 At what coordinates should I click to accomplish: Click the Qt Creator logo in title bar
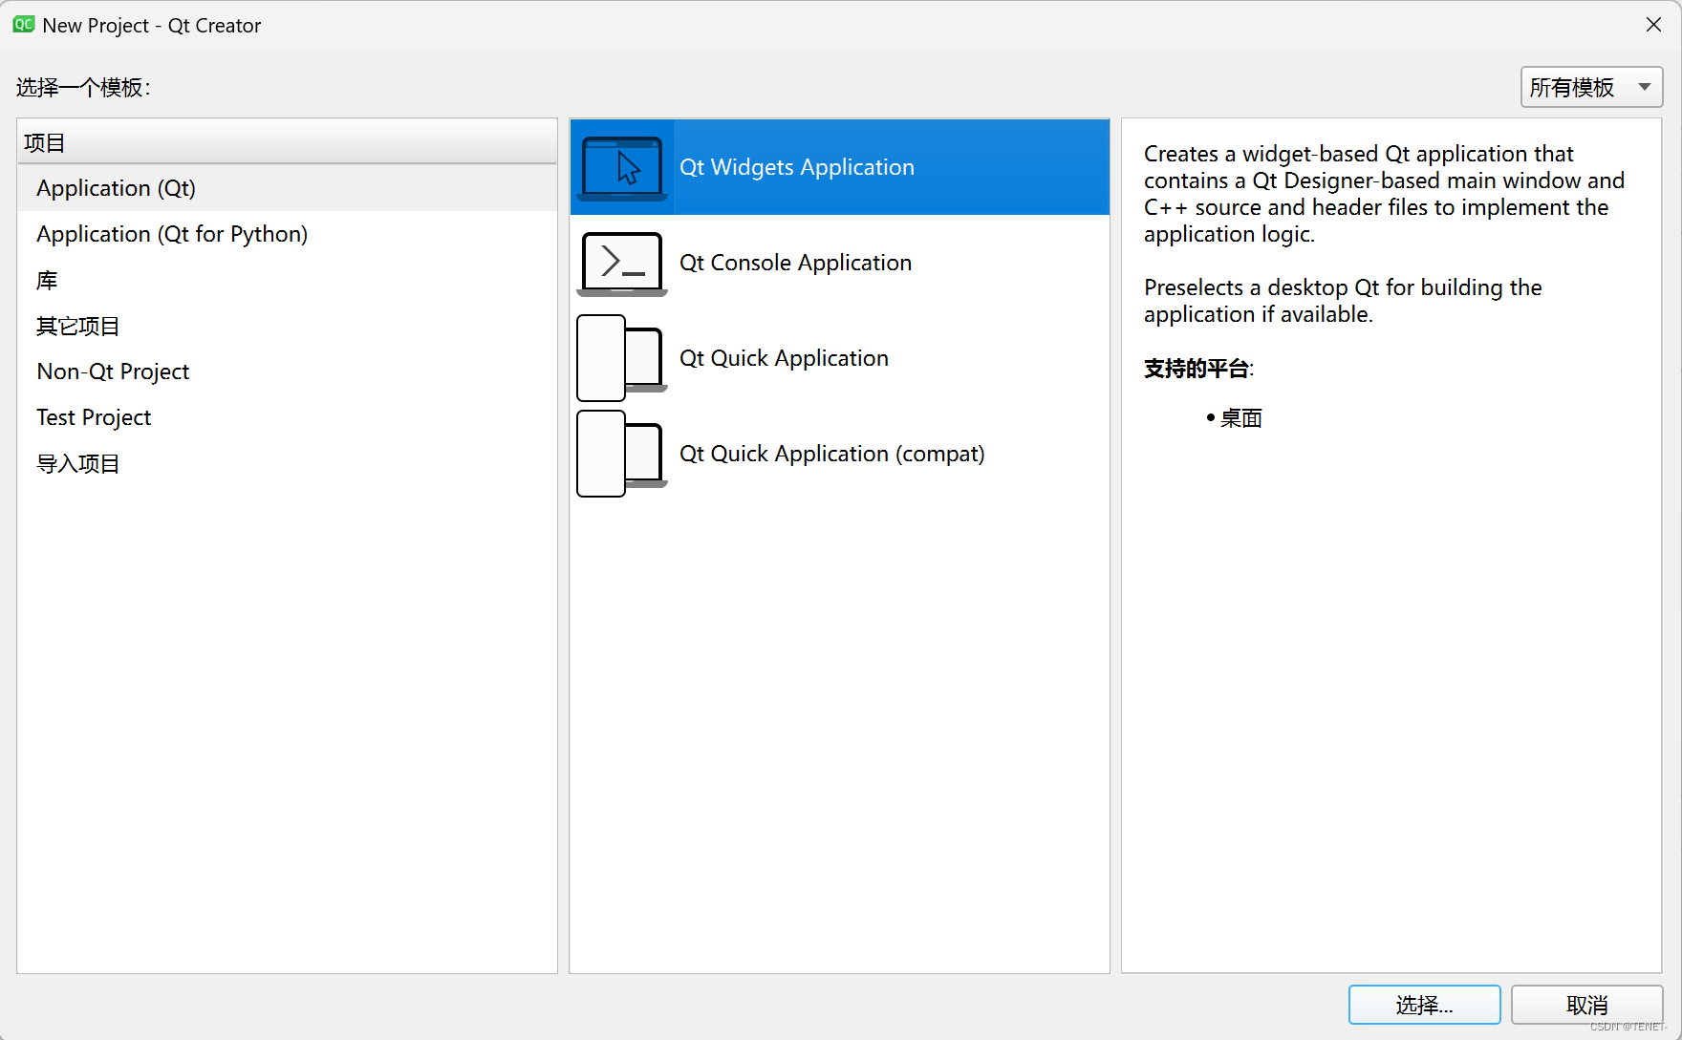(23, 25)
